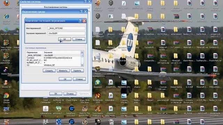Open Back To The Future game icon

pyautogui.click(x=85, y=111)
